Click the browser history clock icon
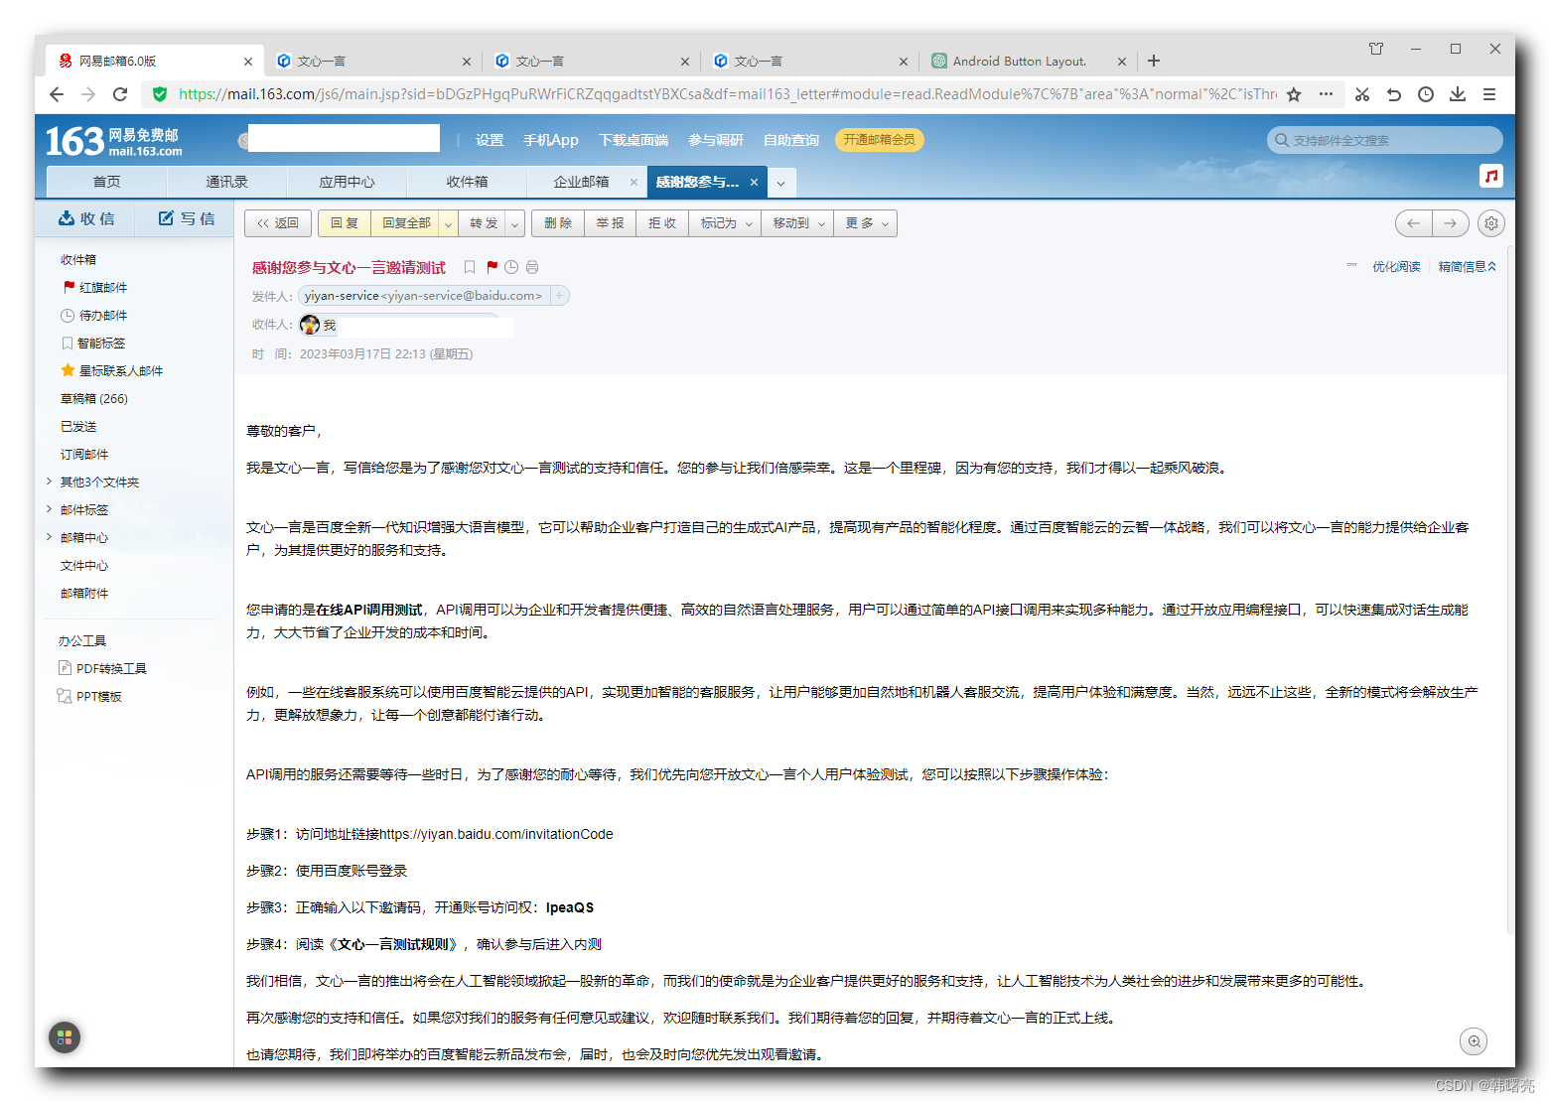 point(1426,94)
